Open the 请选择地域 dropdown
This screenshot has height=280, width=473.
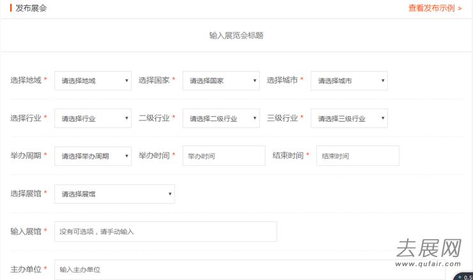[x=93, y=81]
